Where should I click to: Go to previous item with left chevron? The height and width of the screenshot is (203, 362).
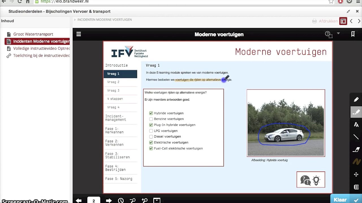(x=351, y=21)
